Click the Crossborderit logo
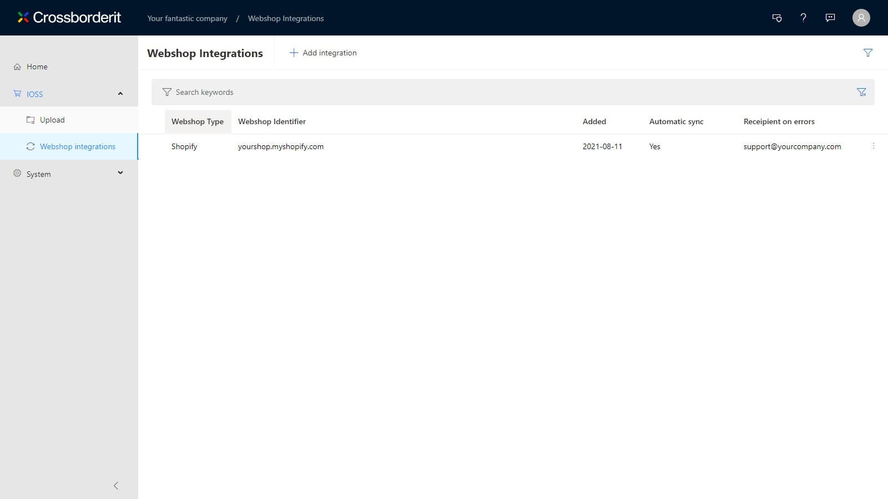The width and height of the screenshot is (888, 499). 69,17
